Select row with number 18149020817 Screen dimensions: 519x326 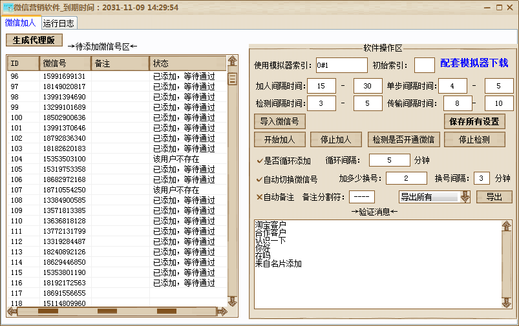[116, 87]
